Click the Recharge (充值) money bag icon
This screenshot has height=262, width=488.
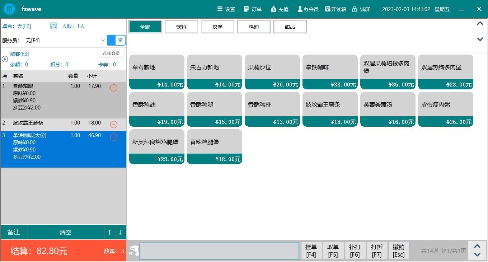pos(273,9)
